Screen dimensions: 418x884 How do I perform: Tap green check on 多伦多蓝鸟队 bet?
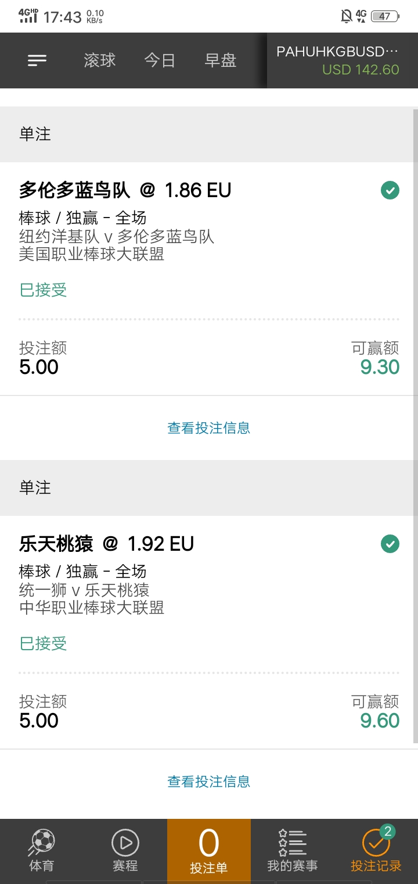pyautogui.click(x=390, y=190)
